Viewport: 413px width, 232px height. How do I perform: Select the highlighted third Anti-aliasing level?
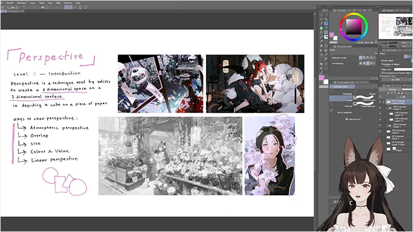click(x=368, y=64)
